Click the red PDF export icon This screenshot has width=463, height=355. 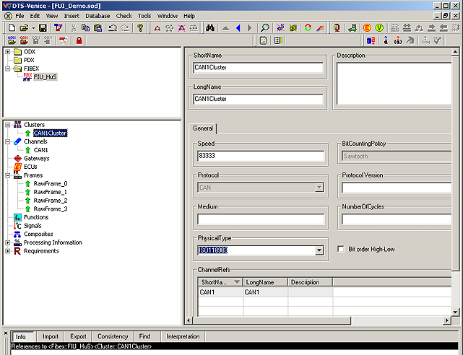[63, 40]
